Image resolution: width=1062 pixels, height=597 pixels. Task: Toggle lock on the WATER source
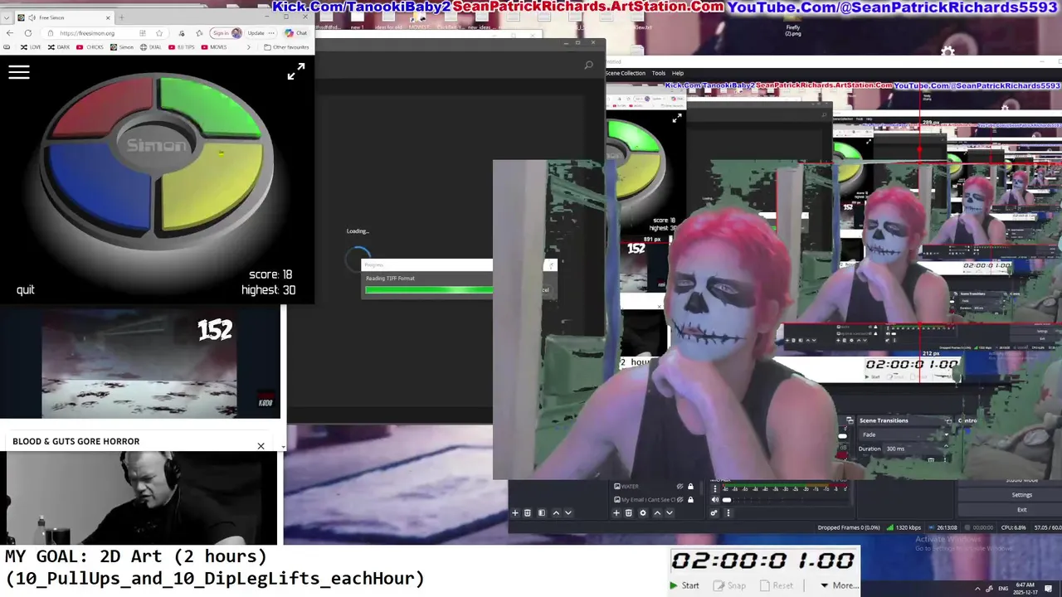(x=690, y=487)
